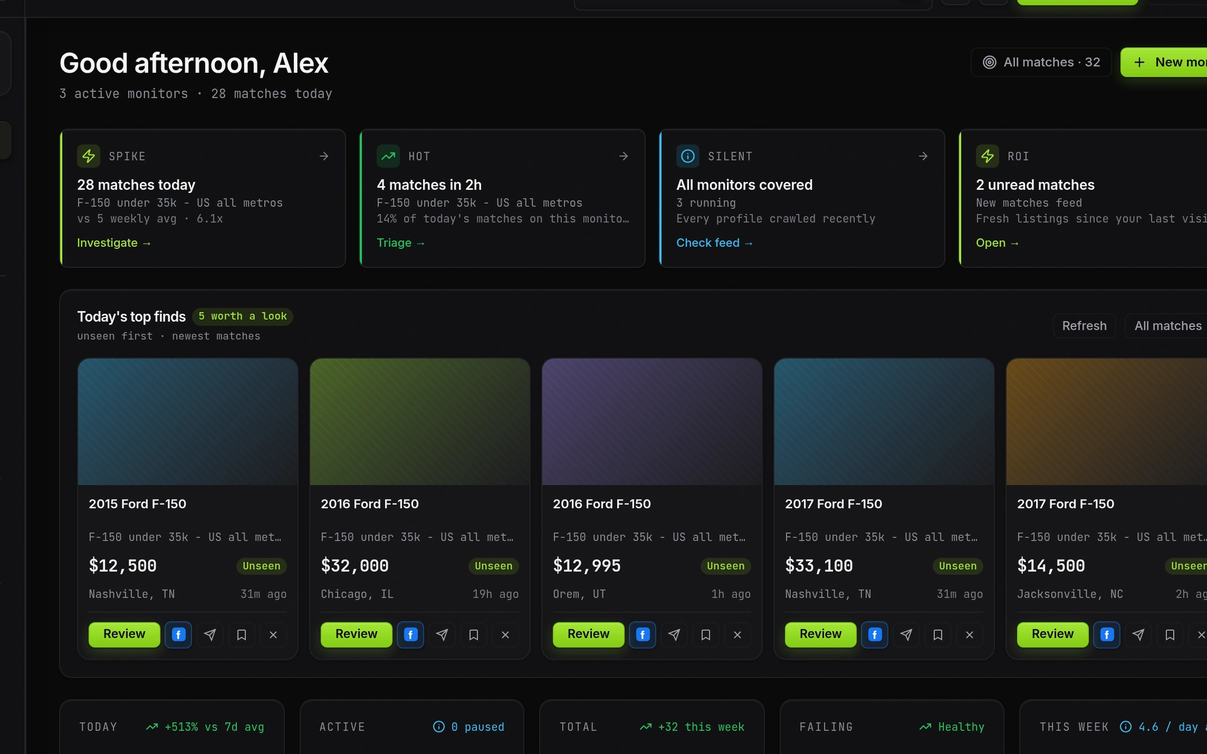Follow the Investigate link
Screen dimensions: 1207x754
[x=114, y=243]
